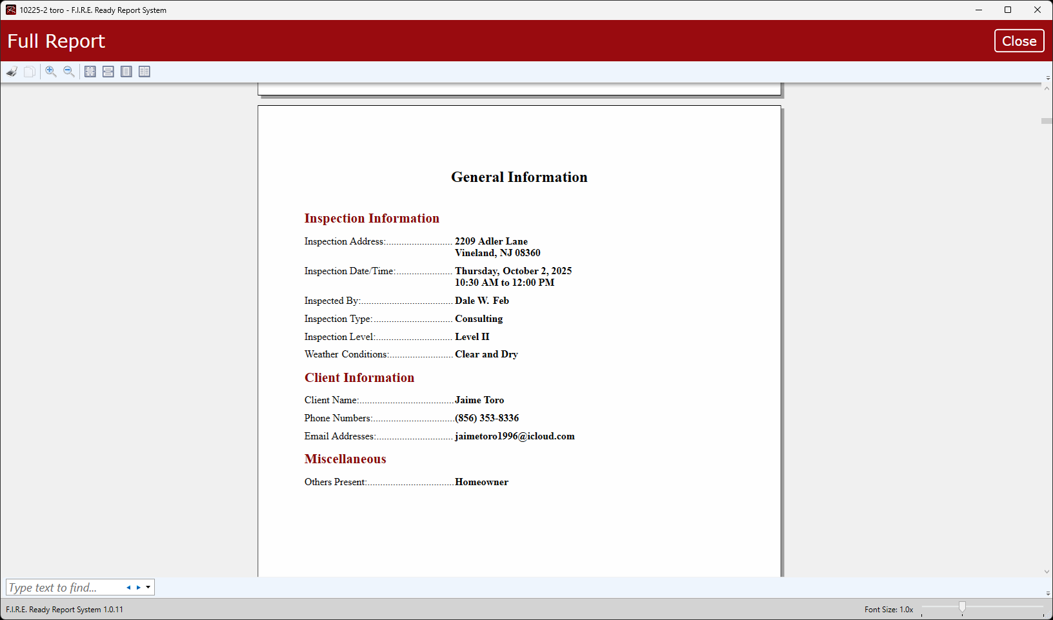This screenshot has width=1053, height=620.
Task: Find the previous search match
Action: click(128, 587)
